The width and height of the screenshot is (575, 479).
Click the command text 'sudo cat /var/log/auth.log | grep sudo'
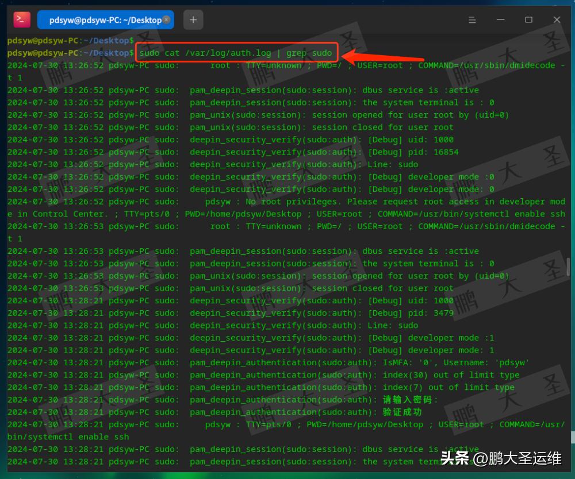pos(235,53)
